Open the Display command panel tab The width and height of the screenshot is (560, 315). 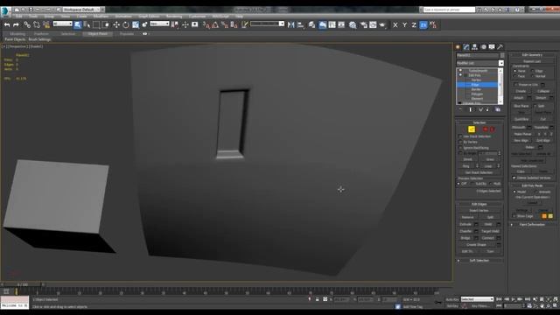[x=492, y=46]
